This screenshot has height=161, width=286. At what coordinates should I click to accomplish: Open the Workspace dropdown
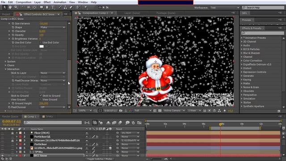click(225, 8)
